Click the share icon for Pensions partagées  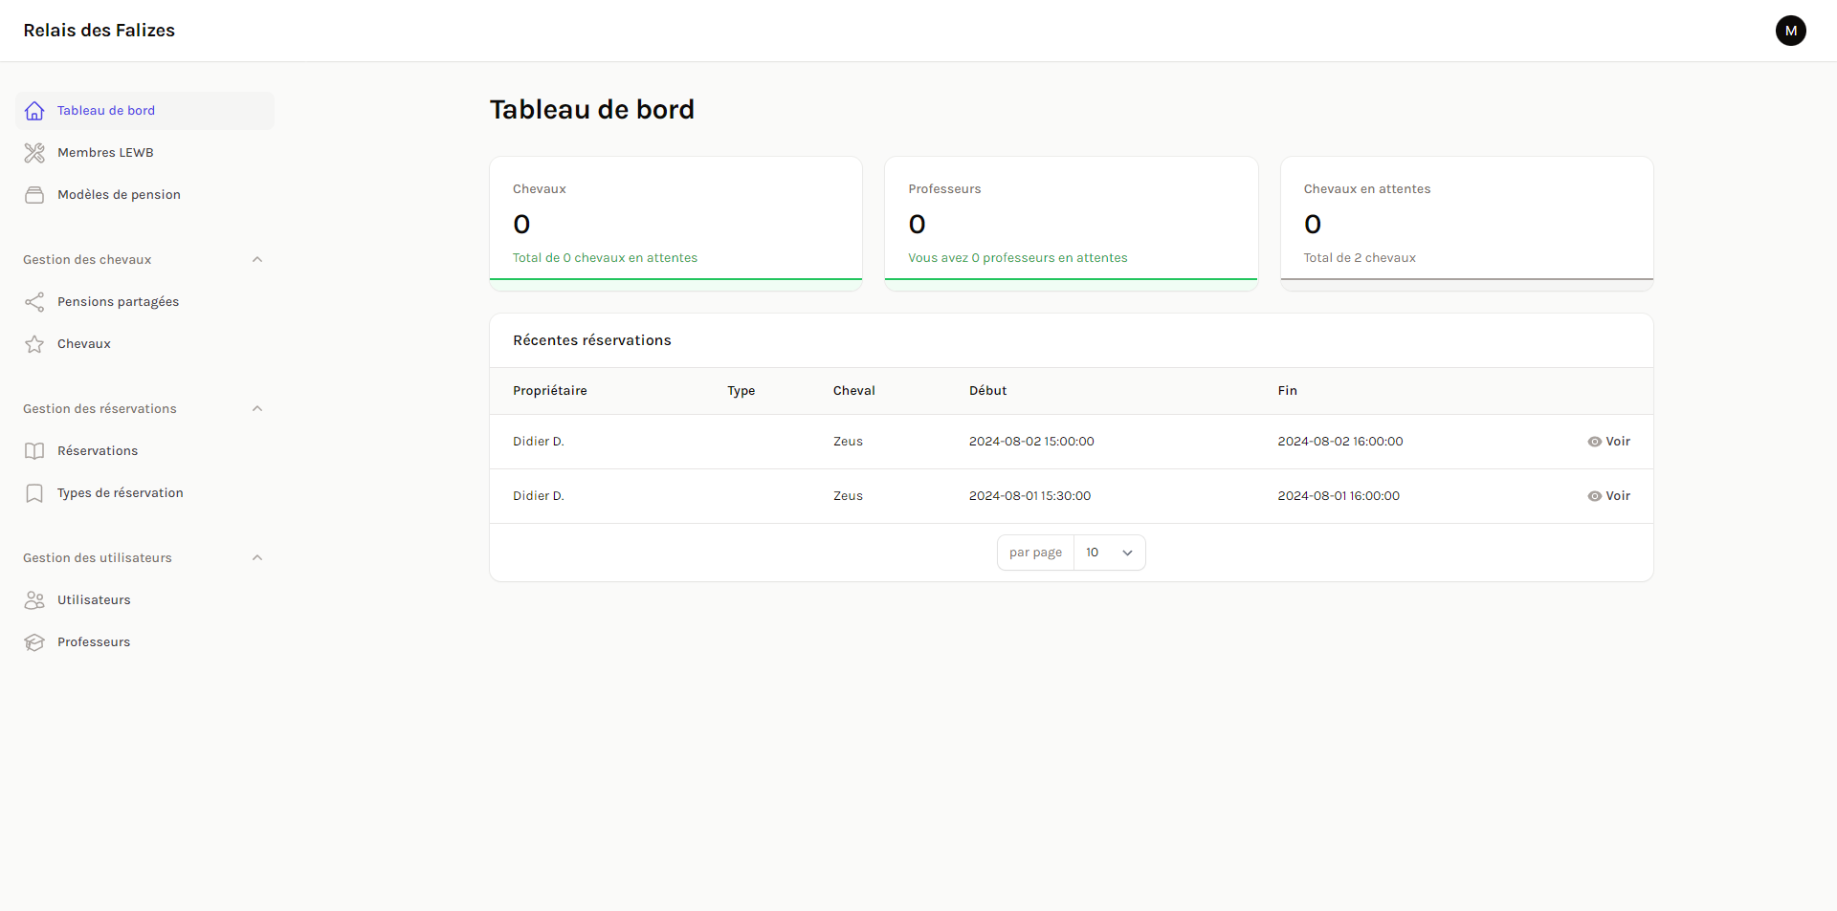tap(34, 302)
